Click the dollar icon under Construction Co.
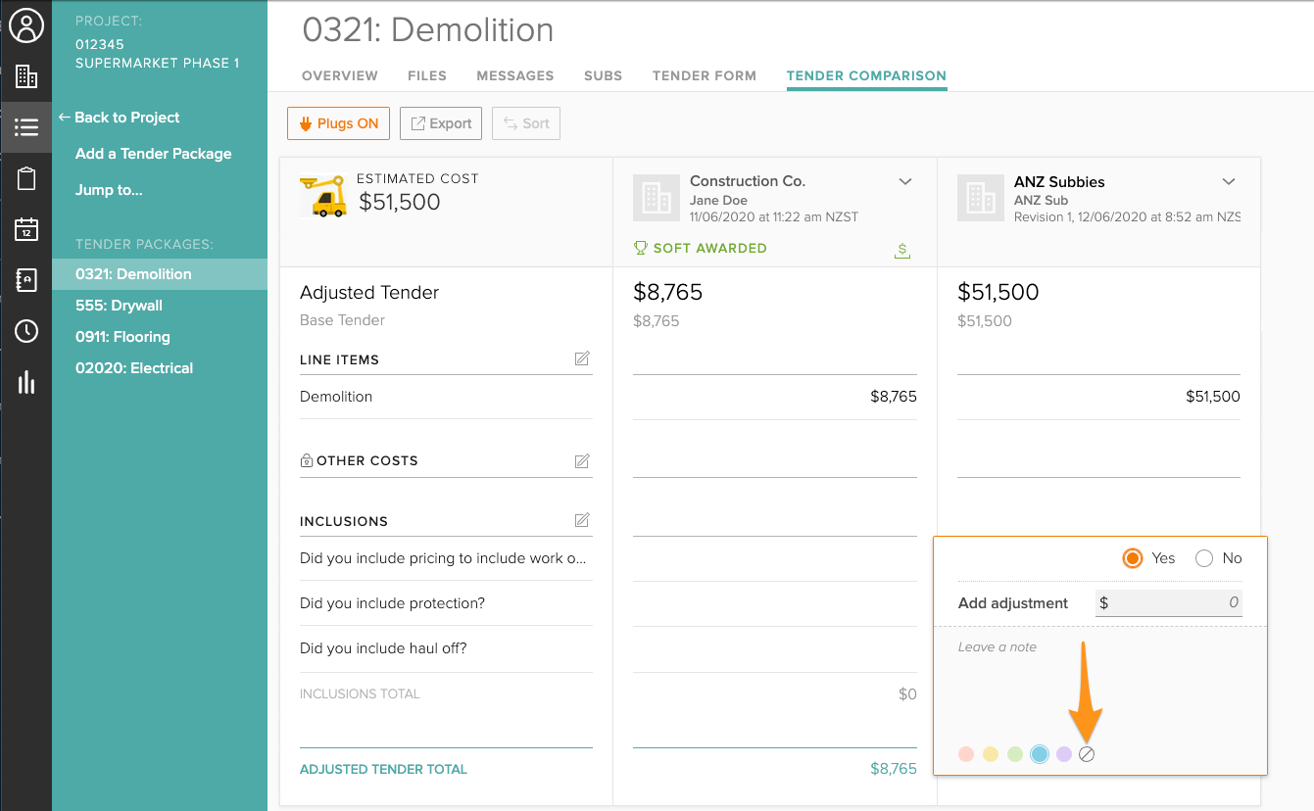The image size is (1314, 811). tap(901, 250)
